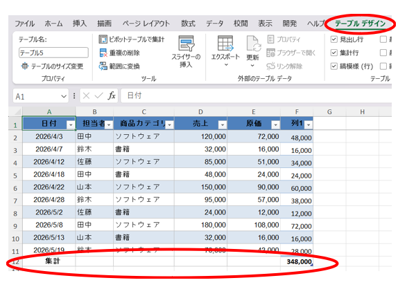This screenshot has height=287, width=407.
Task: Switch to the テーブル デザイン tab
Action: [360, 24]
